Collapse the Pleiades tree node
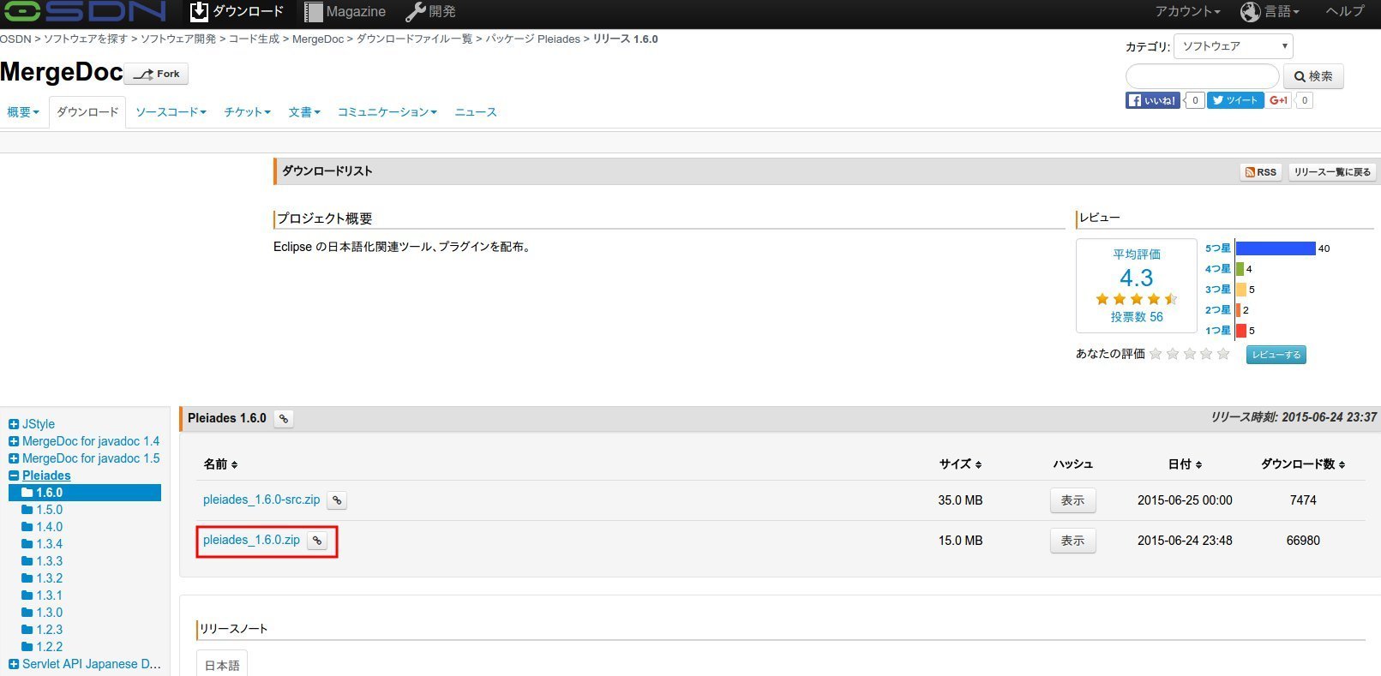 pos(14,476)
